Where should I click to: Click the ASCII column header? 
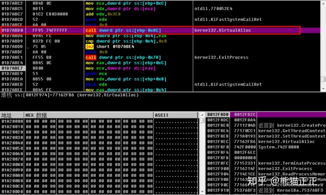[x=176, y=115]
